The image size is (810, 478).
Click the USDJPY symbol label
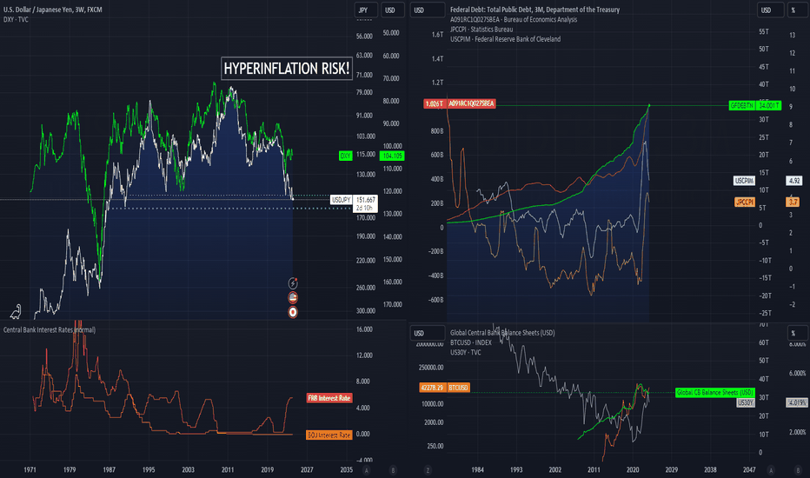pyautogui.click(x=341, y=200)
